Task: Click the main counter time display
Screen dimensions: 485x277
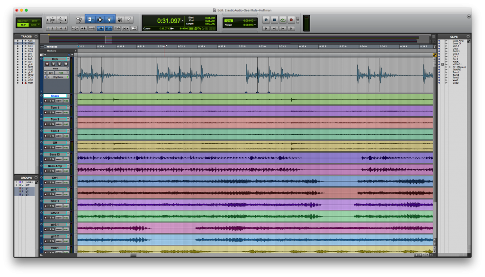Action: (169, 21)
